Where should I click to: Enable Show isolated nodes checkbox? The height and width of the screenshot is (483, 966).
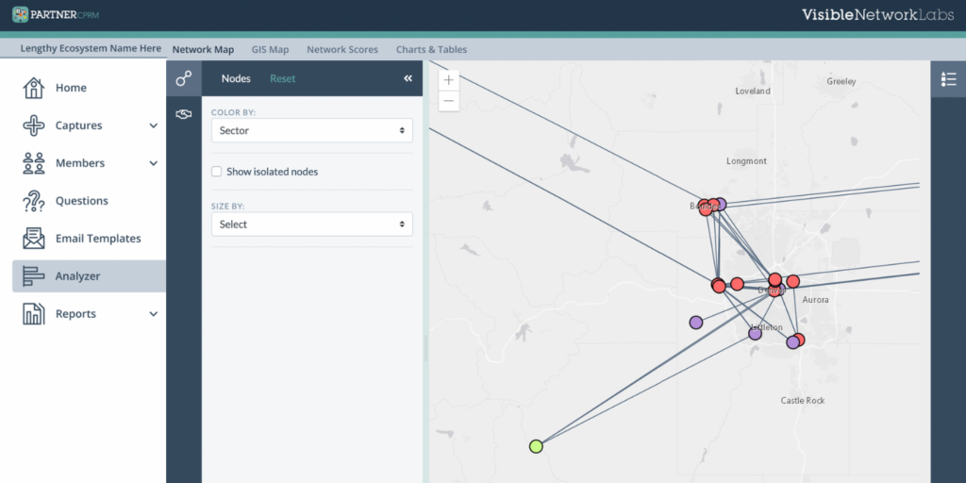pos(216,172)
